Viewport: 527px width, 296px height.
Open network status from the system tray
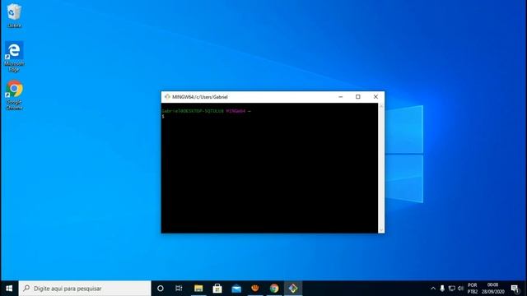(x=452, y=289)
